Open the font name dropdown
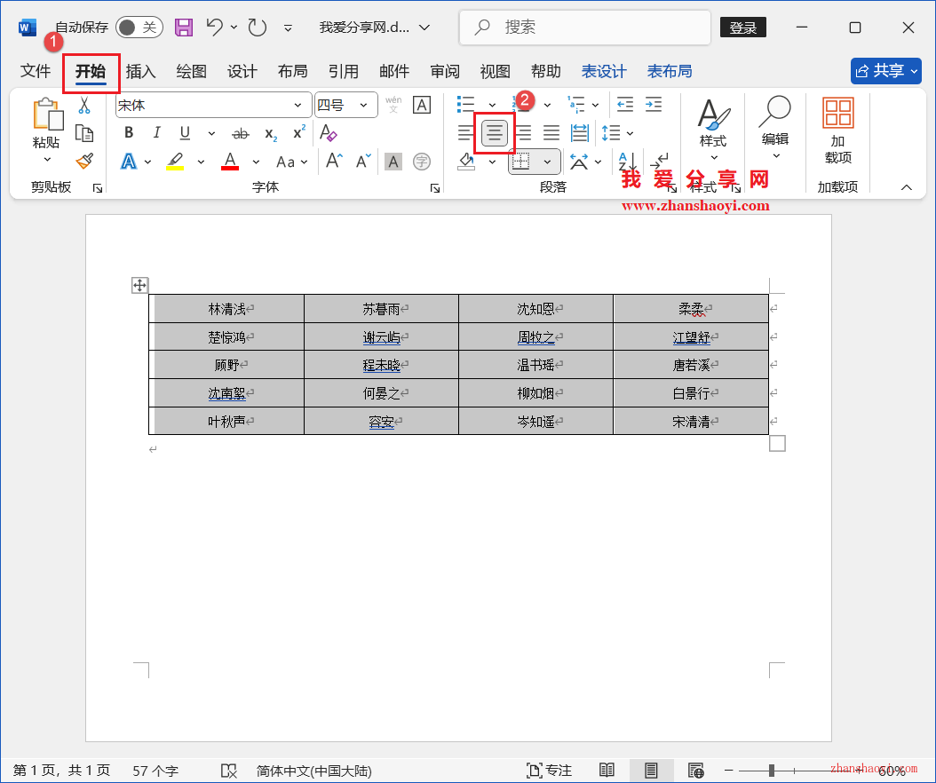936x783 pixels. click(x=297, y=106)
